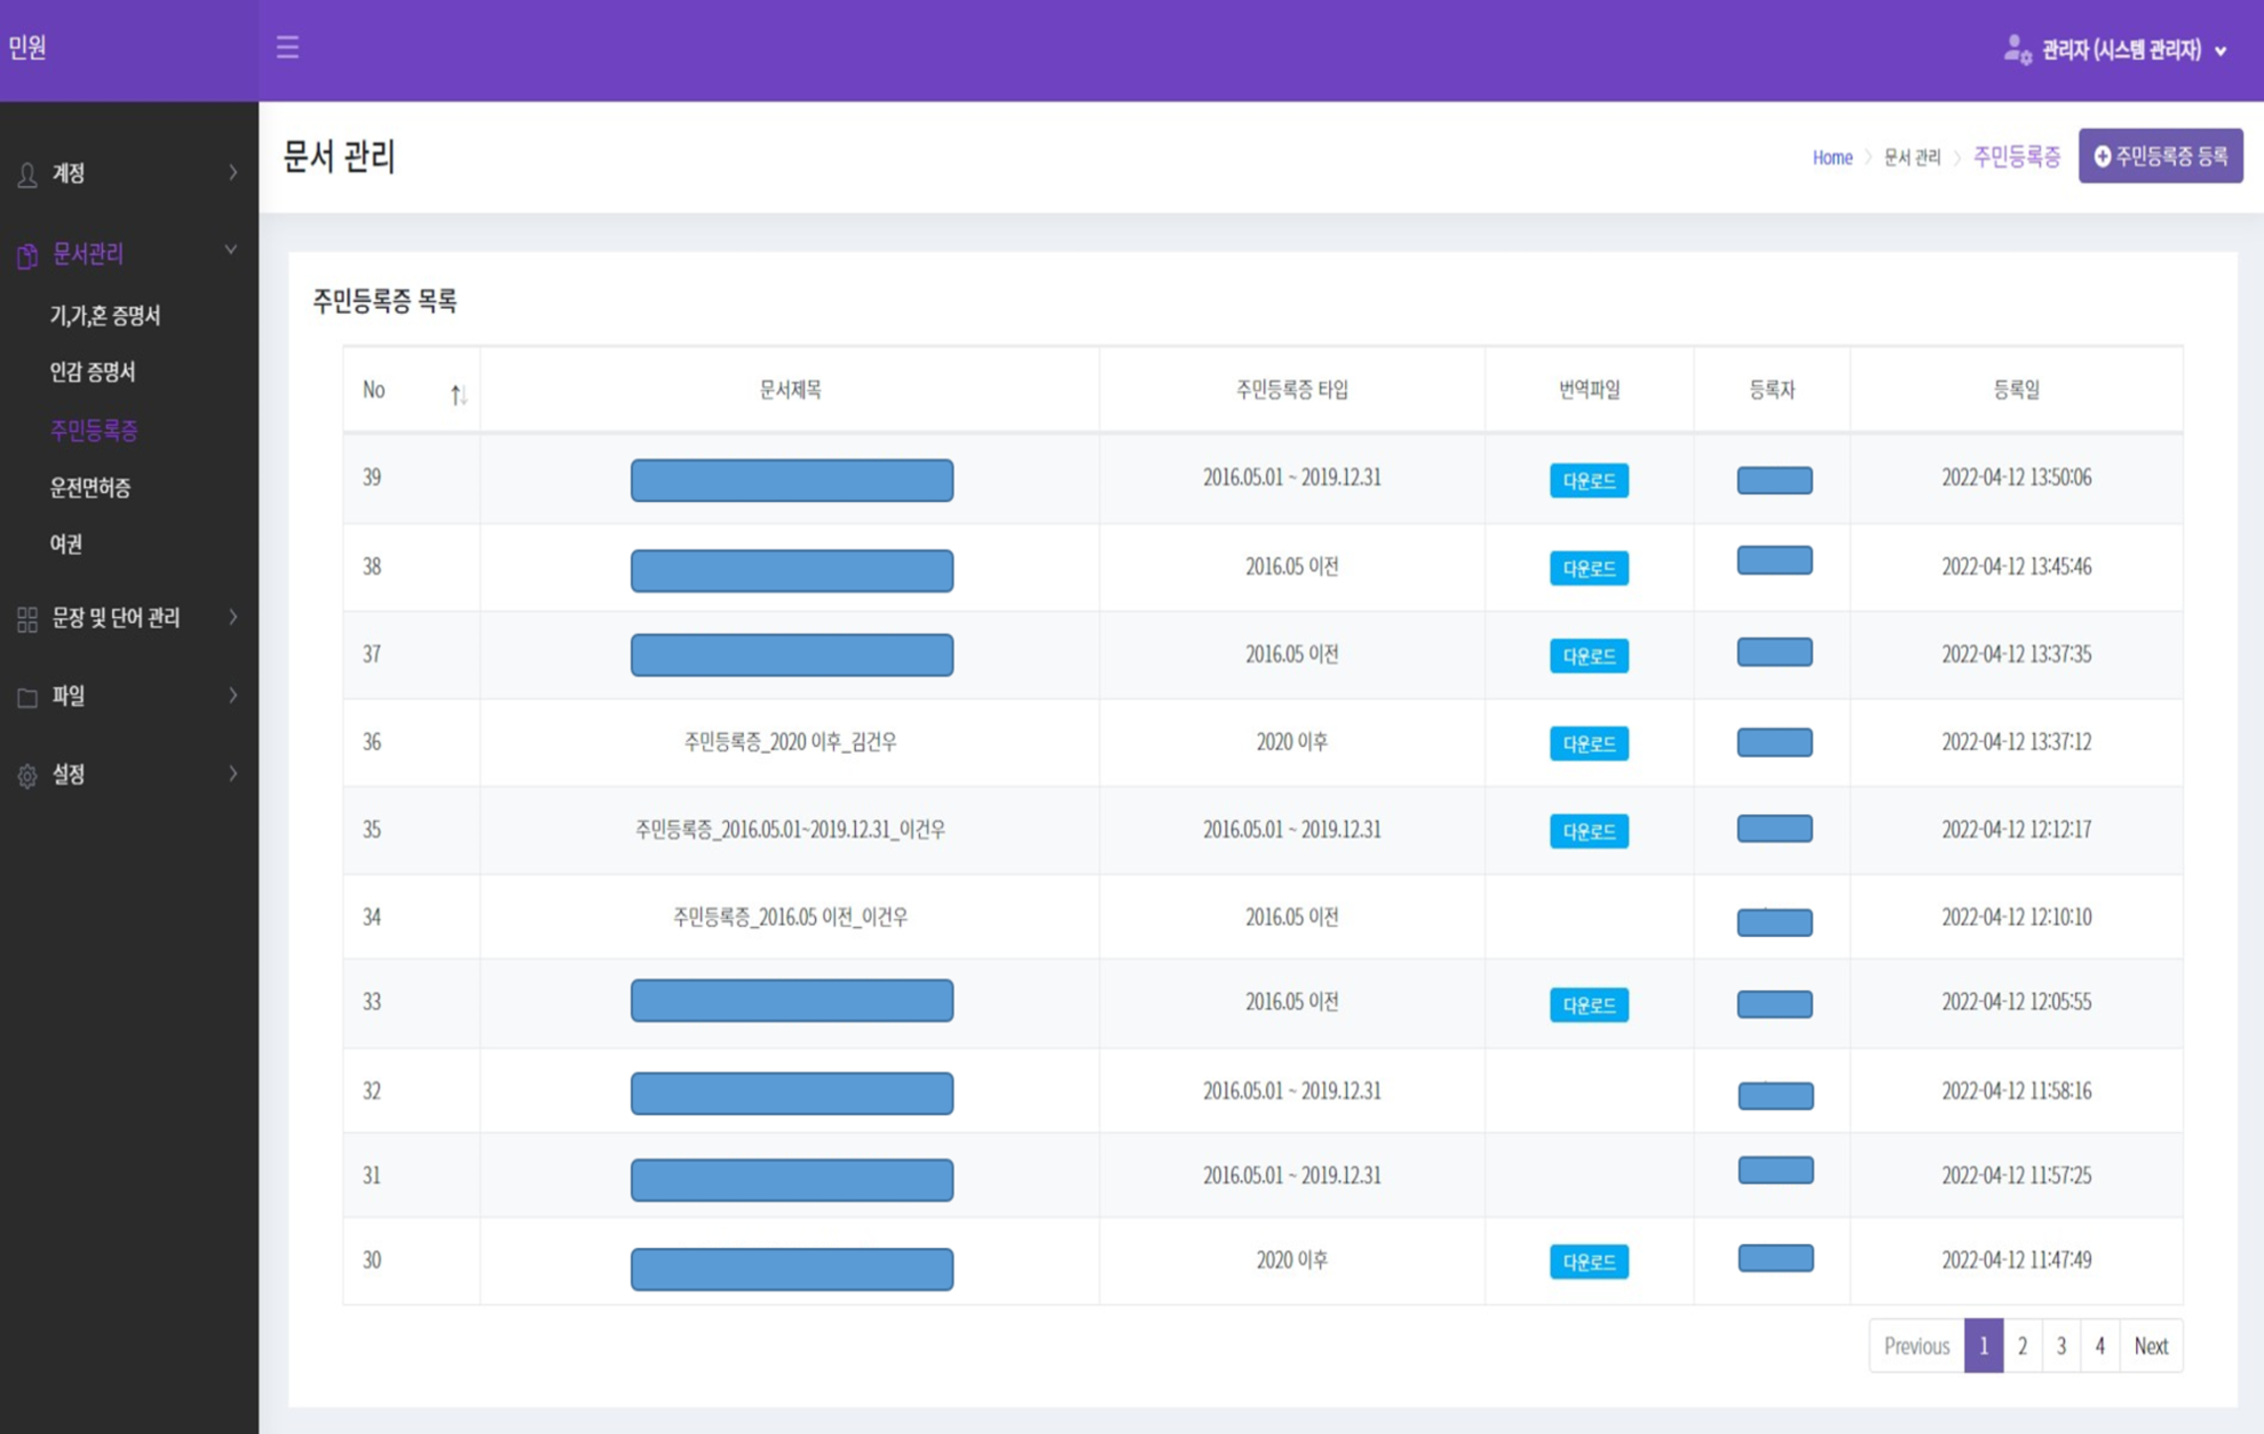Collapse the 문서관리 menu chevron

(x=231, y=250)
